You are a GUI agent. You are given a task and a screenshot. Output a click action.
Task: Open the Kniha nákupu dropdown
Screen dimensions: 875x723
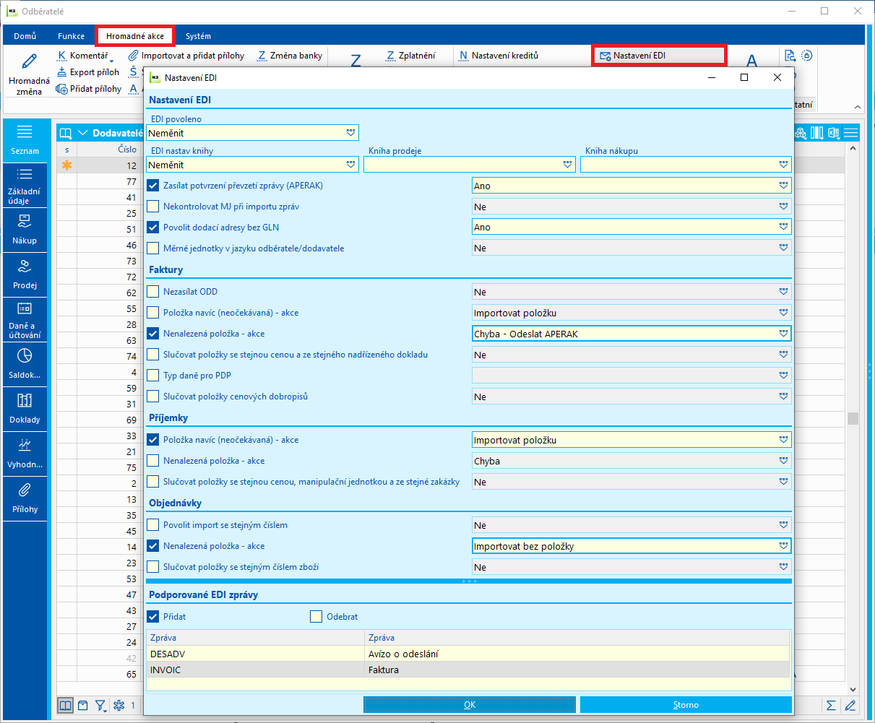click(x=784, y=165)
